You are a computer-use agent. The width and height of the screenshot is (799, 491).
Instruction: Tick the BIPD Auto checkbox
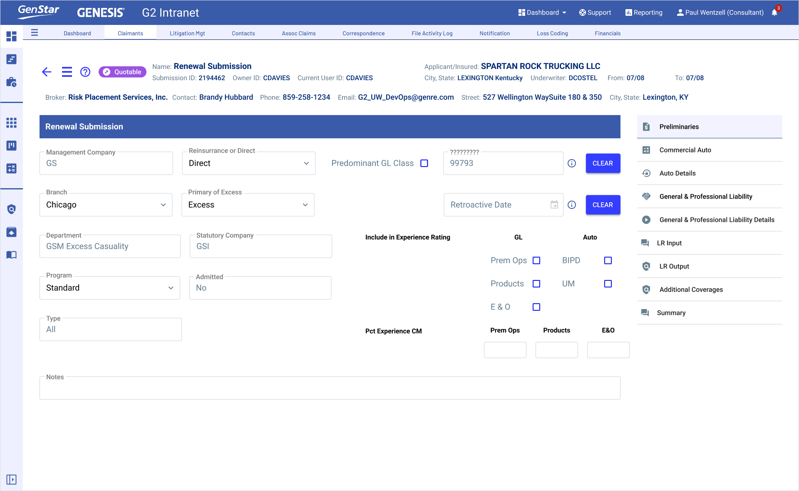[x=608, y=260]
